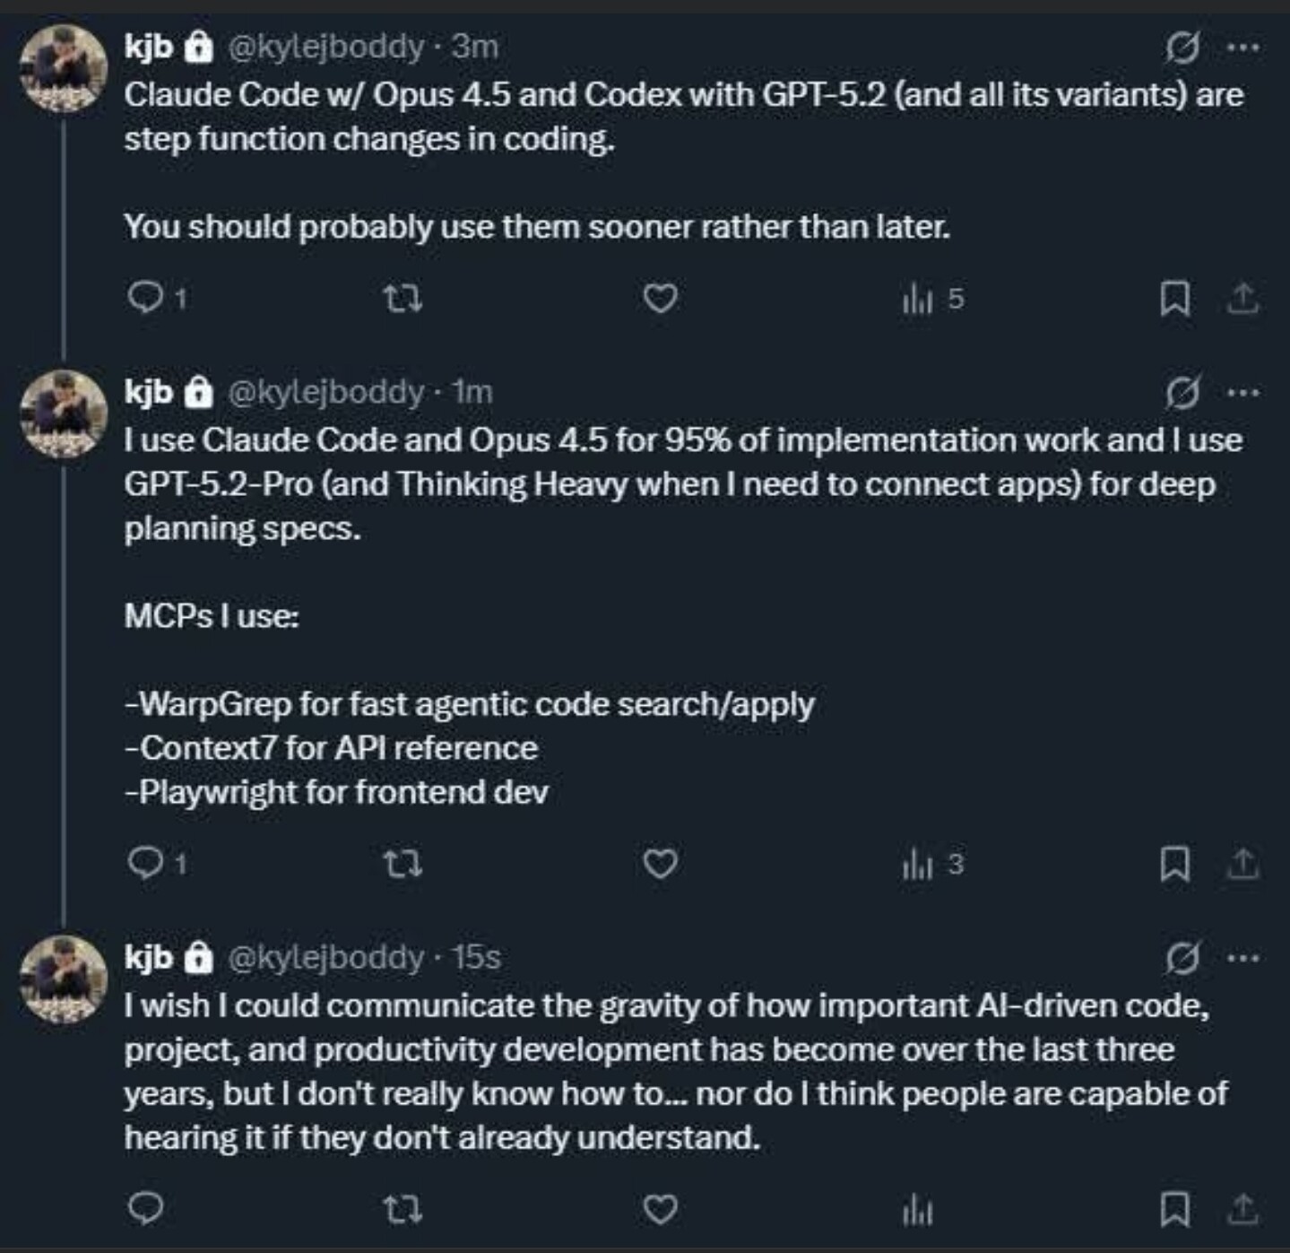1290x1253 pixels.
Task: Retweet the tweet listing MCPs
Action: tap(402, 864)
